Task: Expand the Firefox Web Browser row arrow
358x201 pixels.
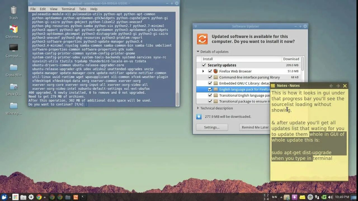Action: point(203,71)
